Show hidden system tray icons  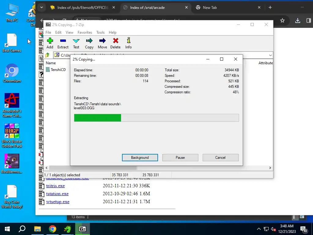259,229
